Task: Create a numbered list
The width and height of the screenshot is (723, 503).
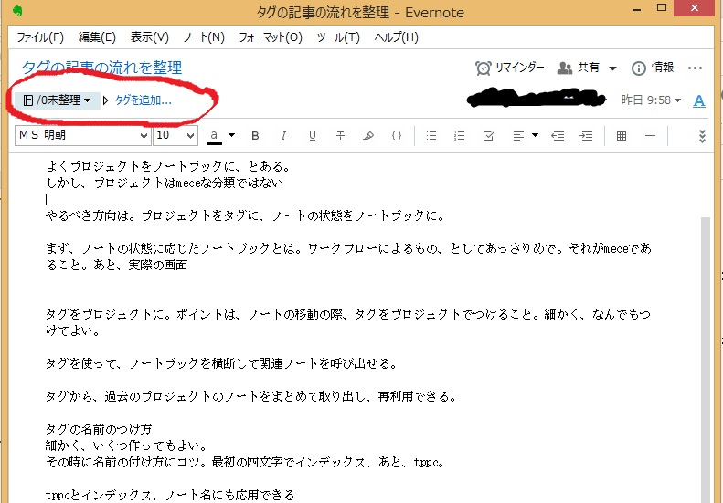Action: tap(459, 136)
